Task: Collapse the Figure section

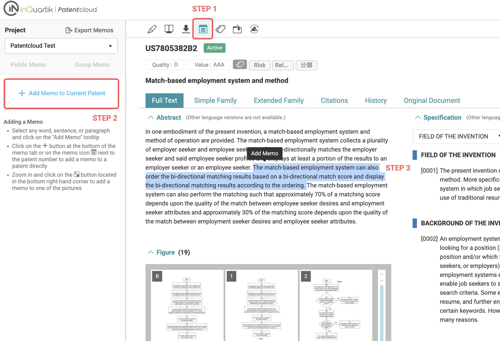Action: click(x=151, y=252)
